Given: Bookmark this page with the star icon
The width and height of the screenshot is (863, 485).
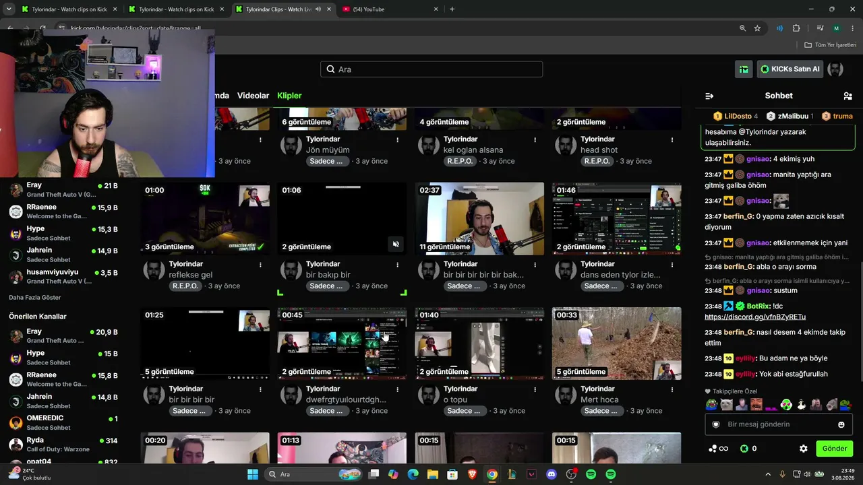Looking at the screenshot, I should click(x=757, y=28).
